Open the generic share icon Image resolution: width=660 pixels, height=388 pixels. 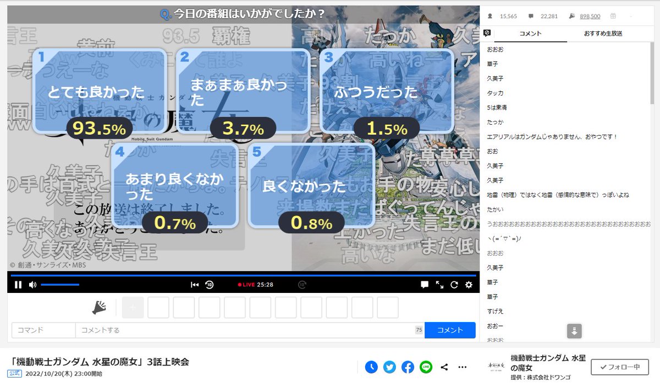click(x=444, y=367)
